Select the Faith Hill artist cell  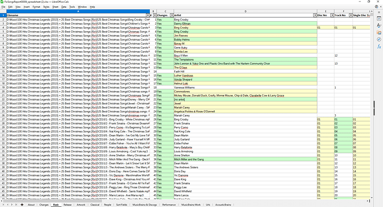[245, 72]
